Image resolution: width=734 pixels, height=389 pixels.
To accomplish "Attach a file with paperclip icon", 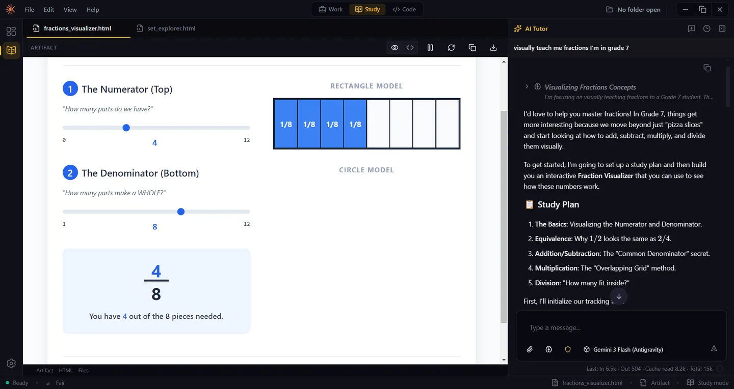I will pos(530,349).
